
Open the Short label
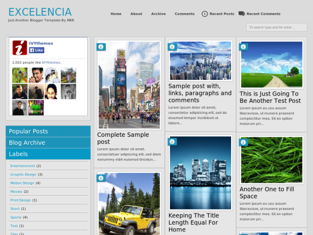pyautogui.click(x=15, y=208)
